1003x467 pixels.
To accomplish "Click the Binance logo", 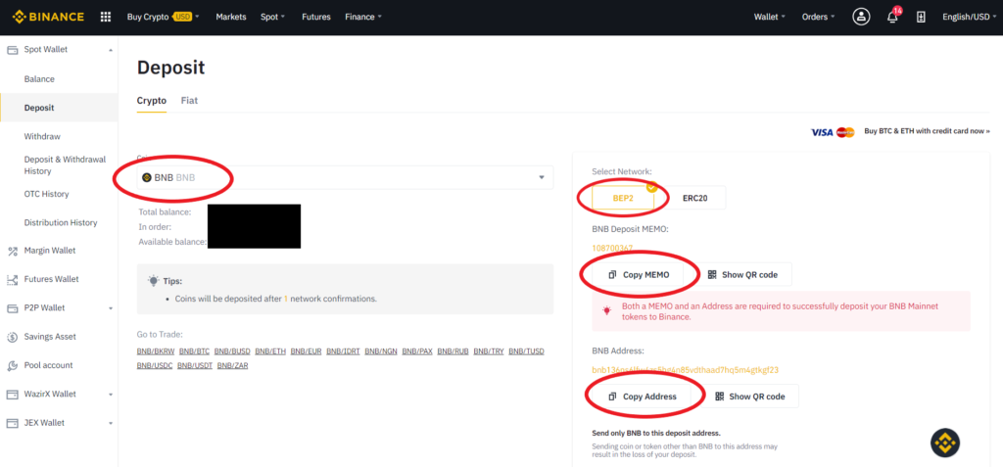I will (x=48, y=17).
